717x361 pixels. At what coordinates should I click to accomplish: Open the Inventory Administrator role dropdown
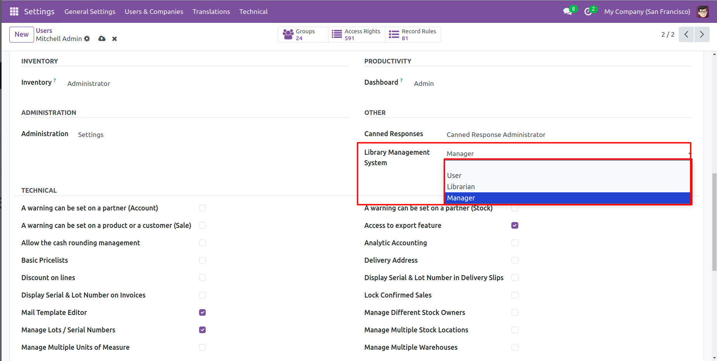(x=89, y=84)
